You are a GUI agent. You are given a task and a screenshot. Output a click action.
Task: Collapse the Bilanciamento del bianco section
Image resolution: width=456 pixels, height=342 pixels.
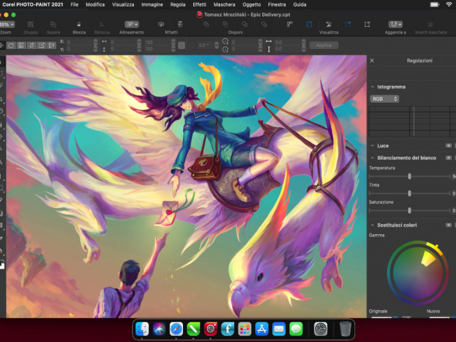click(x=372, y=158)
